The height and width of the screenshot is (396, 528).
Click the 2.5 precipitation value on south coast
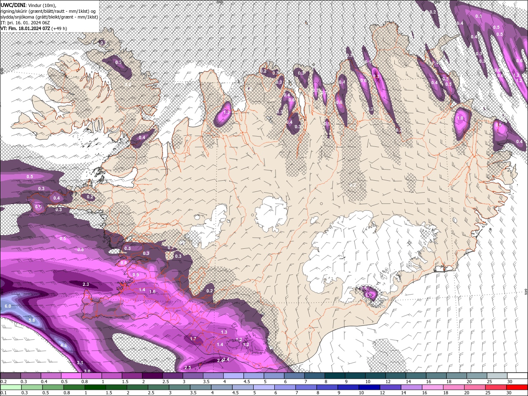[x=188, y=367]
